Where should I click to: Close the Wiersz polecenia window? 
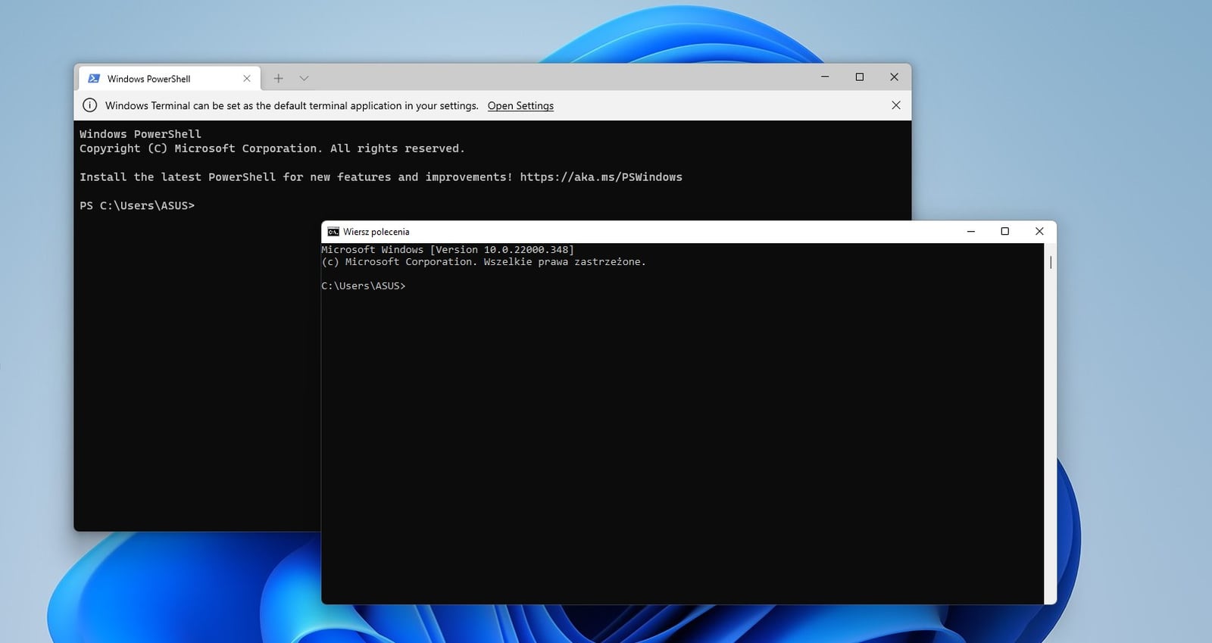pyautogui.click(x=1039, y=232)
